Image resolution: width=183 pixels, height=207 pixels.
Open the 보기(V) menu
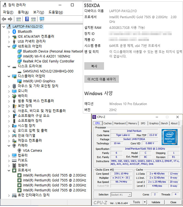(x=38, y=12)
